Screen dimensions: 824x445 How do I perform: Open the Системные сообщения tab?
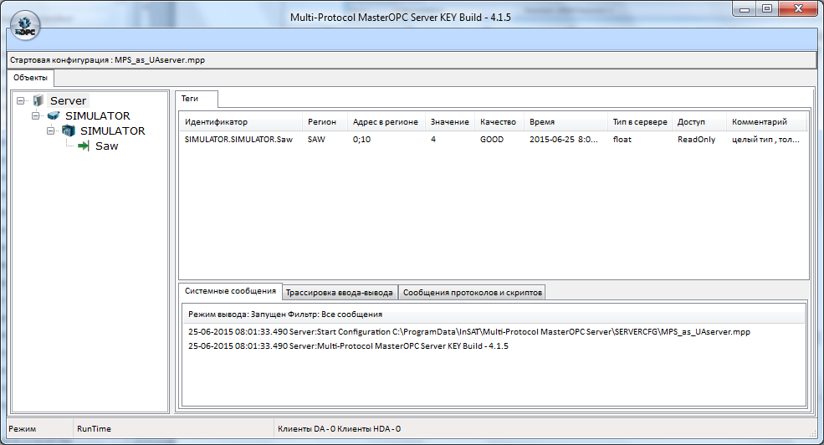(x=230, y=290)
